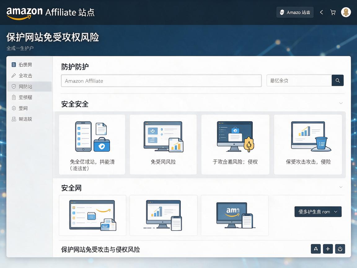The image size is (357, 268).
Task: Open the dark dropdown ending in 'rom'
Action: tap(318, 212)
